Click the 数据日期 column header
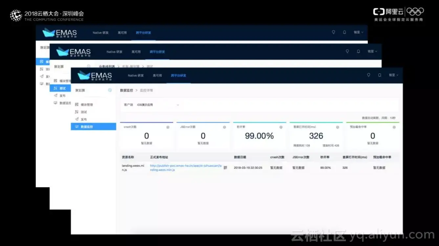The image size is (439, 246). tap(240, 157)
